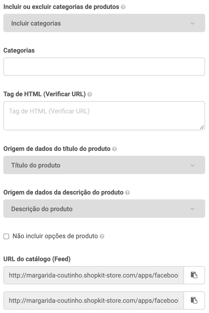The height and width of the screenshot is (313, 209).
Task: Select the lower catalog feed URL field
Action: point(94,300)
